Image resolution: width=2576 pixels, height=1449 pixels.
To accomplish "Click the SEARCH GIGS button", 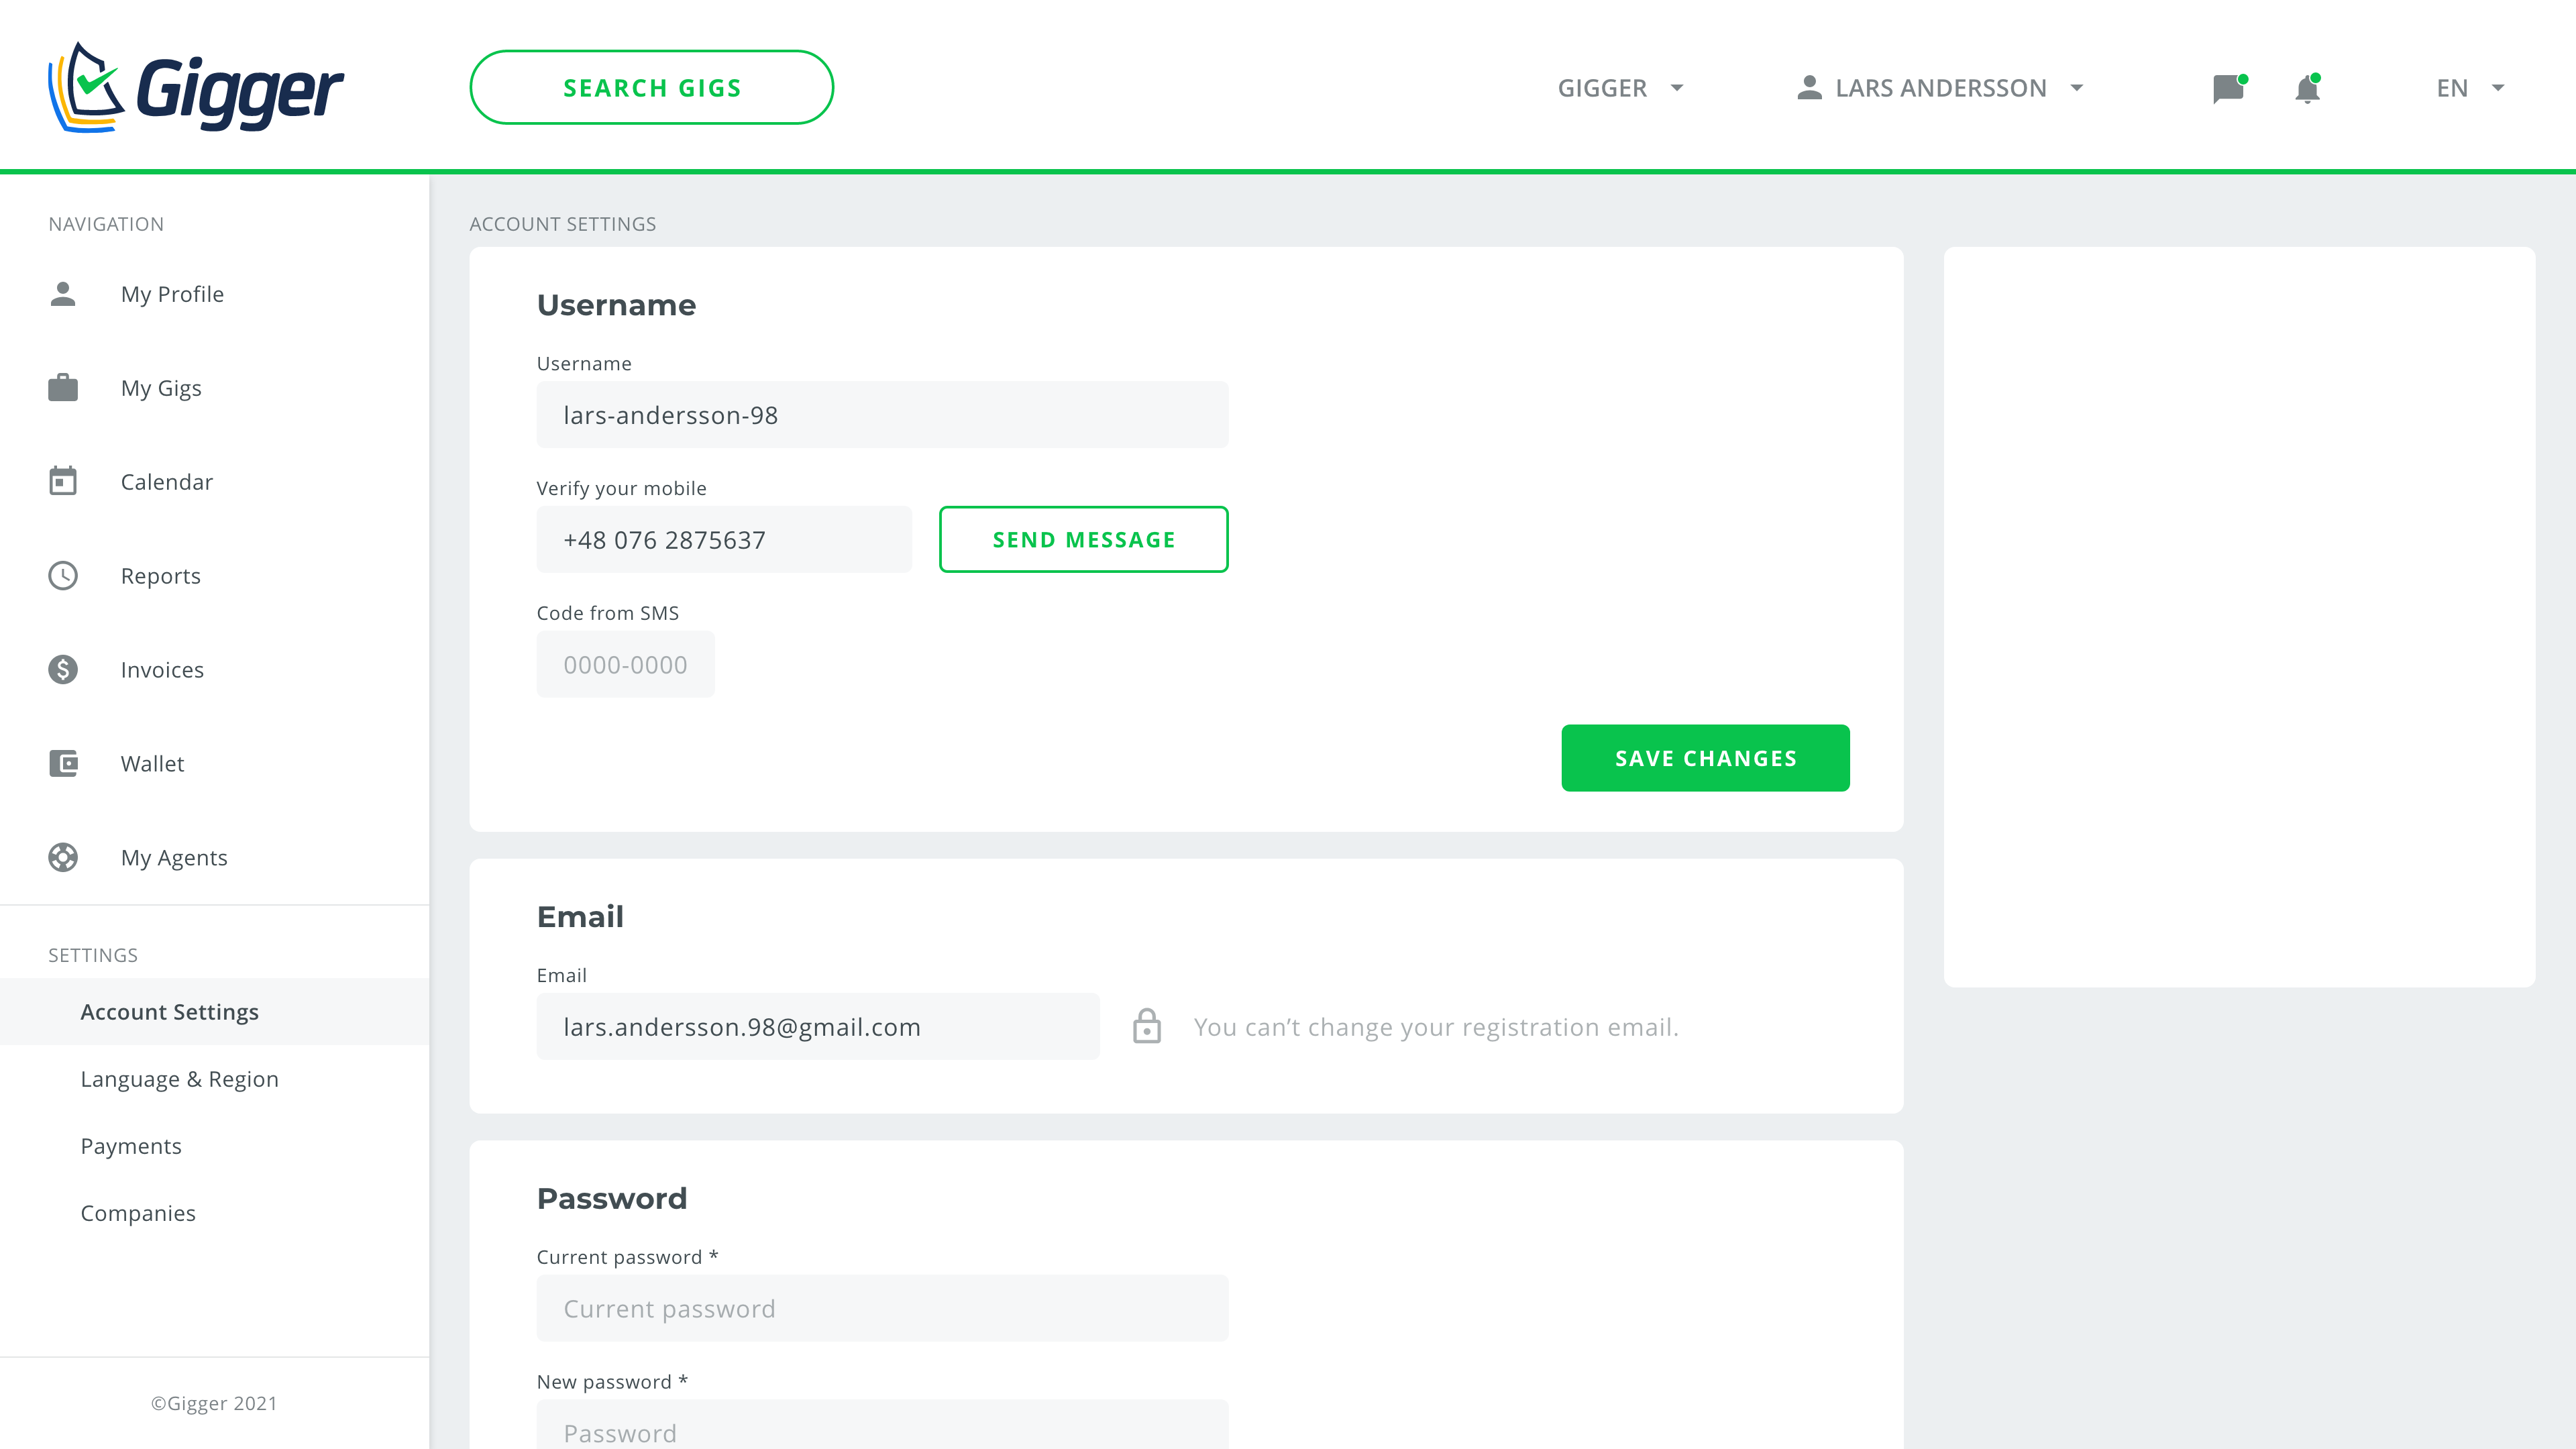I will point(652,88).
